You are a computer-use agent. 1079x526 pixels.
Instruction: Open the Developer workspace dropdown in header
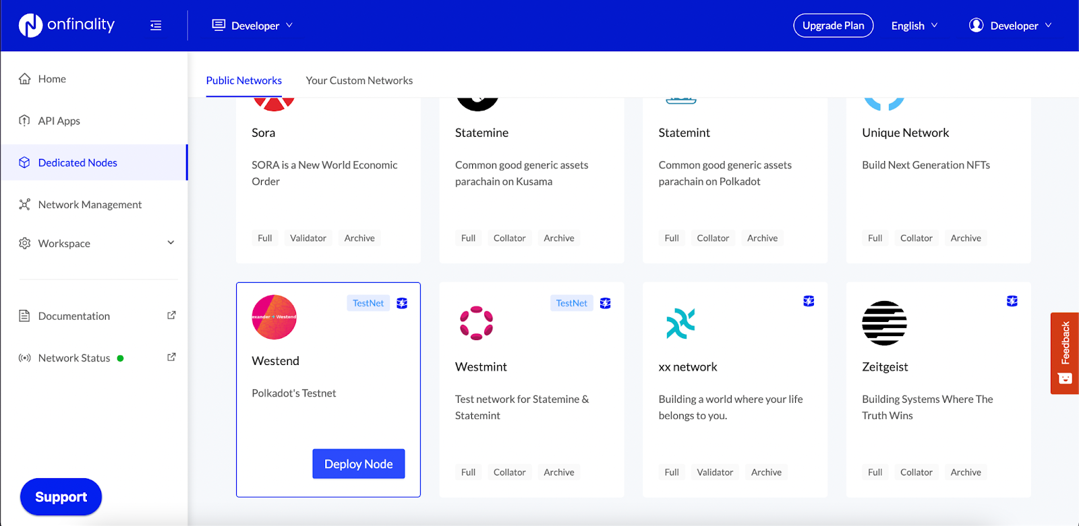[x=252, y=26]
